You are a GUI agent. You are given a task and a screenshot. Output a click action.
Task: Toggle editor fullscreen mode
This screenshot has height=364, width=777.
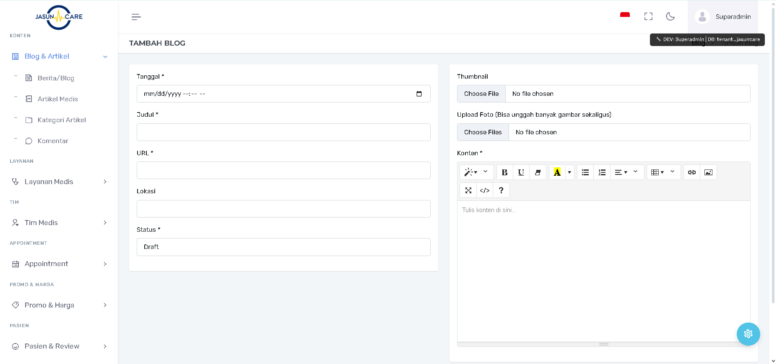point(468,190)
